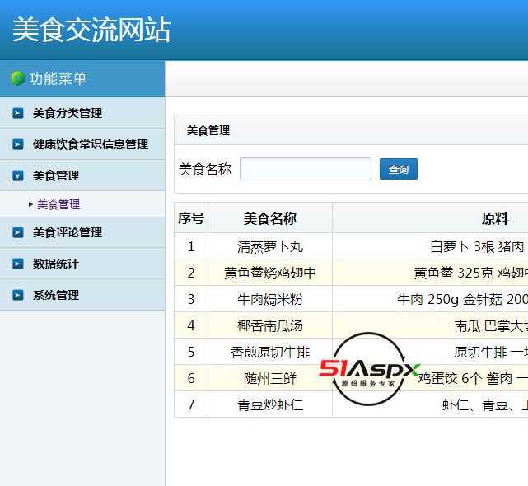Click serial number 7 cell
Viewport: 528px width, 486px height.
(191, 404)
